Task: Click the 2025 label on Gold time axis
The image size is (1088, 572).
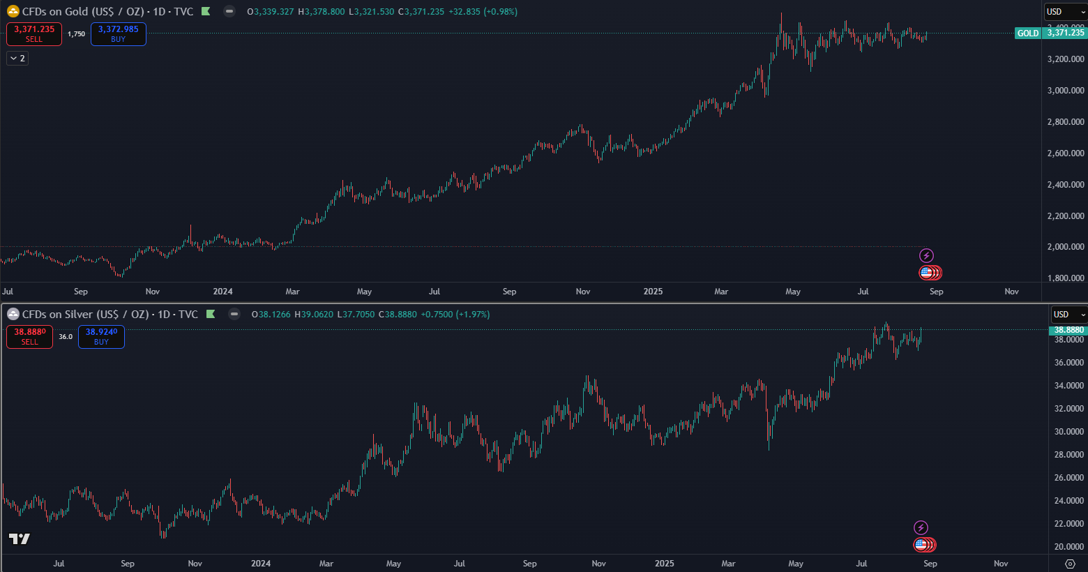Action: pyautogui.click(x=653, y=292)
